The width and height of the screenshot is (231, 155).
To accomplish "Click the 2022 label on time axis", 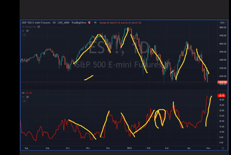I will click(x=129, y=148).
